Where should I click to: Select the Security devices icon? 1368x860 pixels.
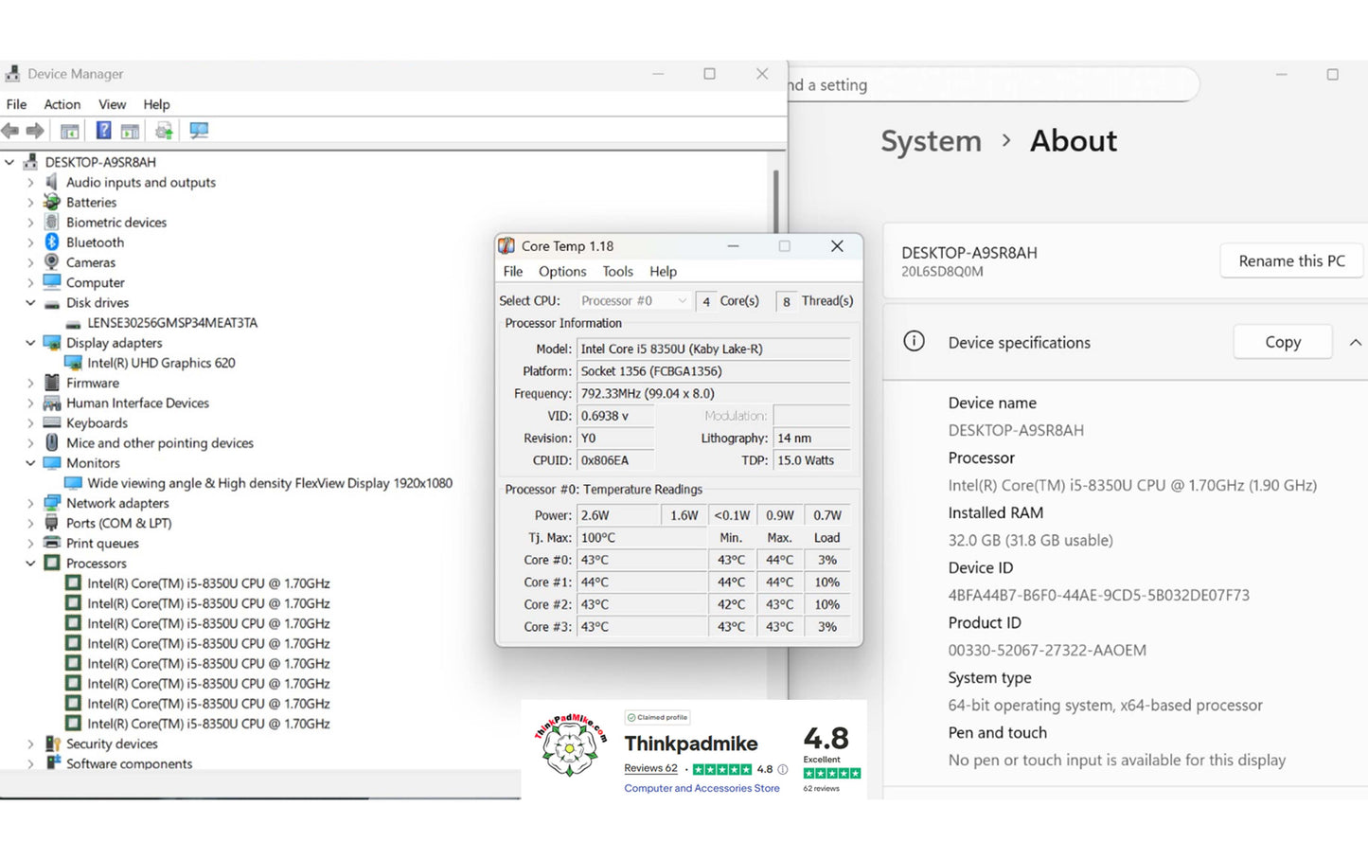pos(52,744)
